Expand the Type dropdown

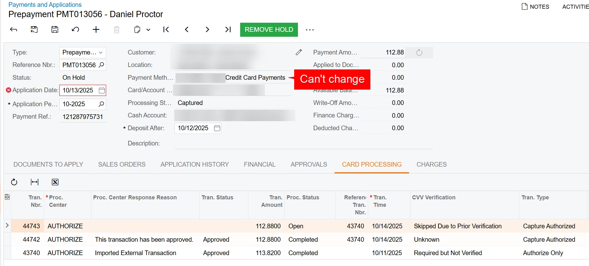point(101,53)
